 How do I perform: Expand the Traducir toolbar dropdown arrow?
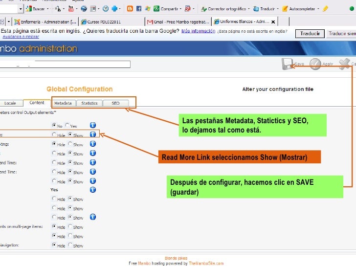(x=278, y=9)
